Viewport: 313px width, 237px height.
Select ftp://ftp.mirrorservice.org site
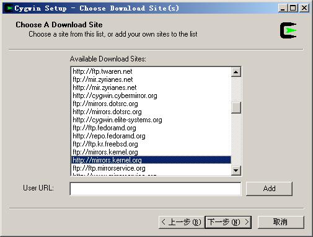[x=151, y=168]
